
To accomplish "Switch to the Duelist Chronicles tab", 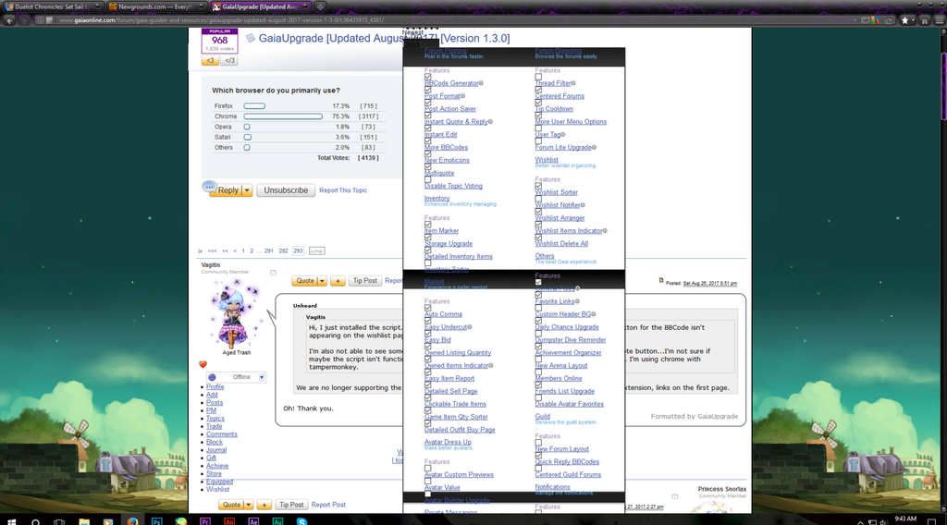I will pos(52,6).
